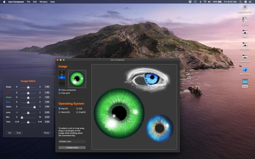The width and height of the screenshot is (255, 159).
Task: Click the volume speaker icon
Action: pyautogui.click(x=209, y=2)
